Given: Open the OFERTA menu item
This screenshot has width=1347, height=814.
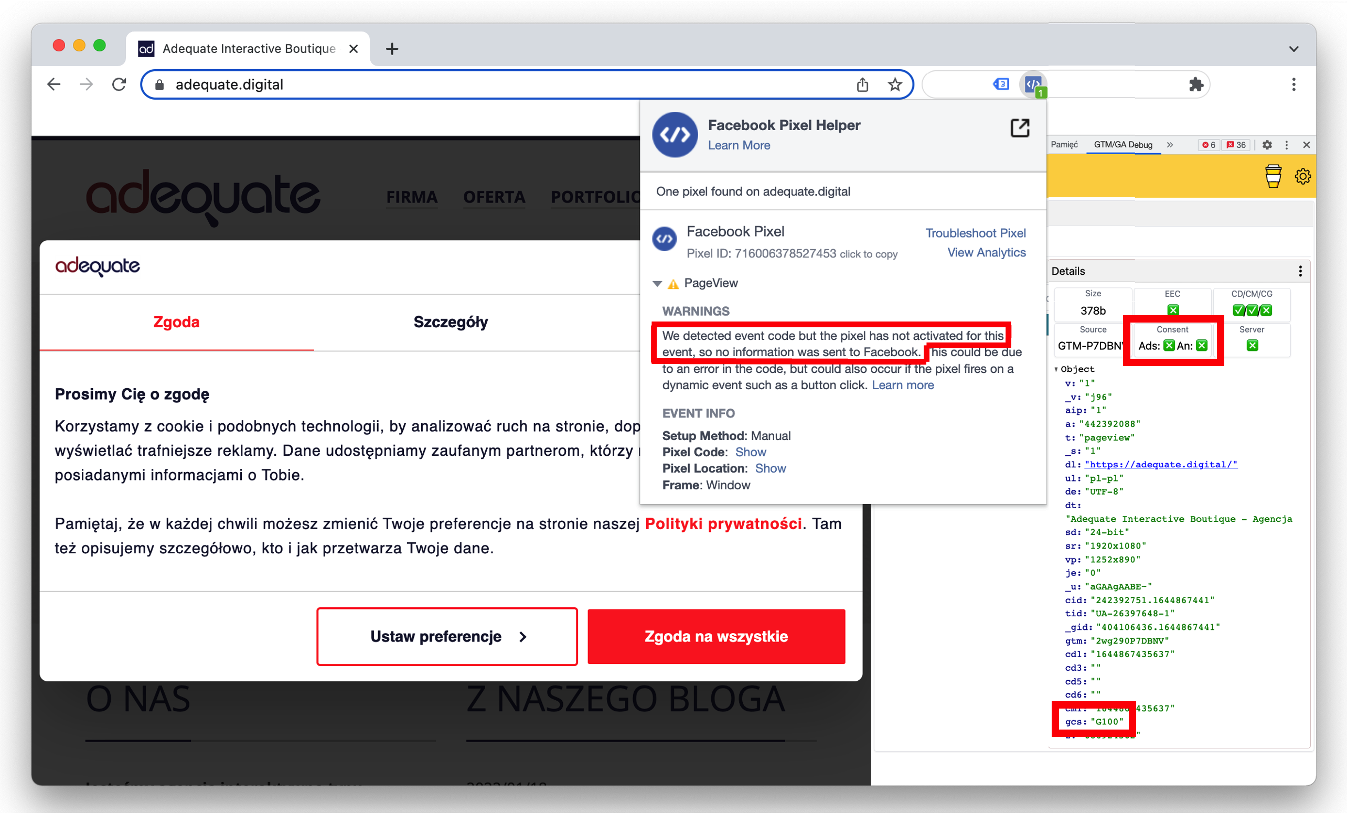Looking at the screenshot, I should 495,197.
